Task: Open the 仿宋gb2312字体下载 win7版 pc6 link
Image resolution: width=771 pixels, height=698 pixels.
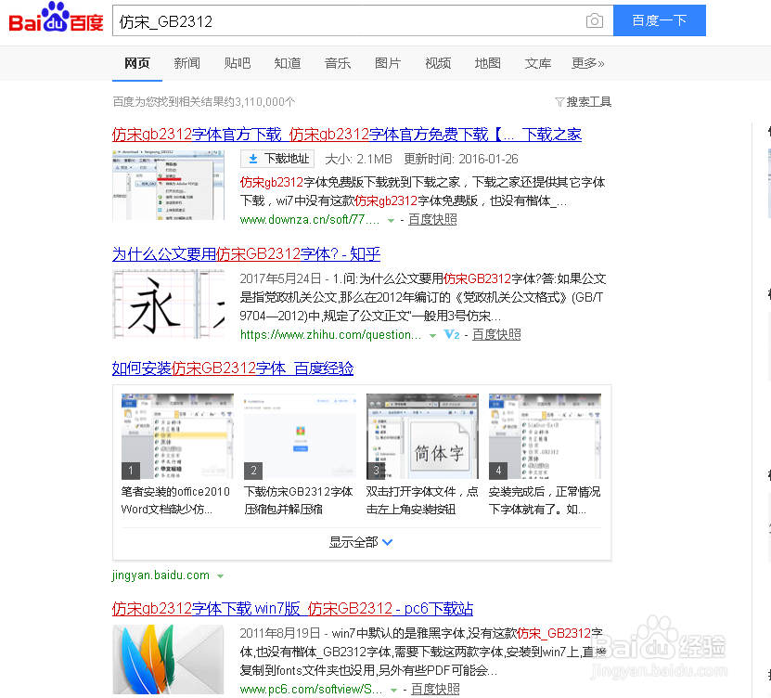Action: (292, 609)
